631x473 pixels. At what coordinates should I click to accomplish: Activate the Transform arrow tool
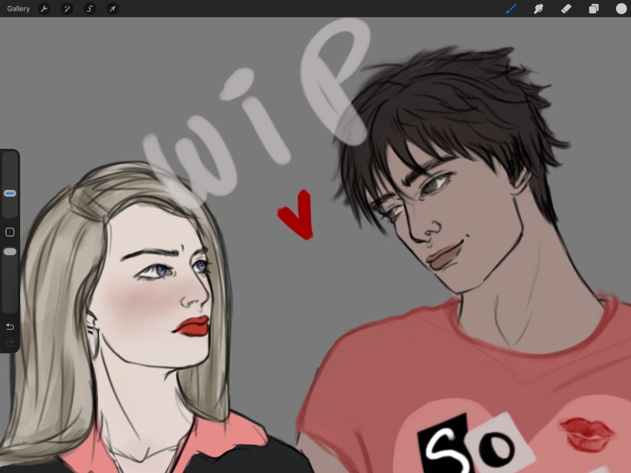pyautogui.click(x=113, y=8)
